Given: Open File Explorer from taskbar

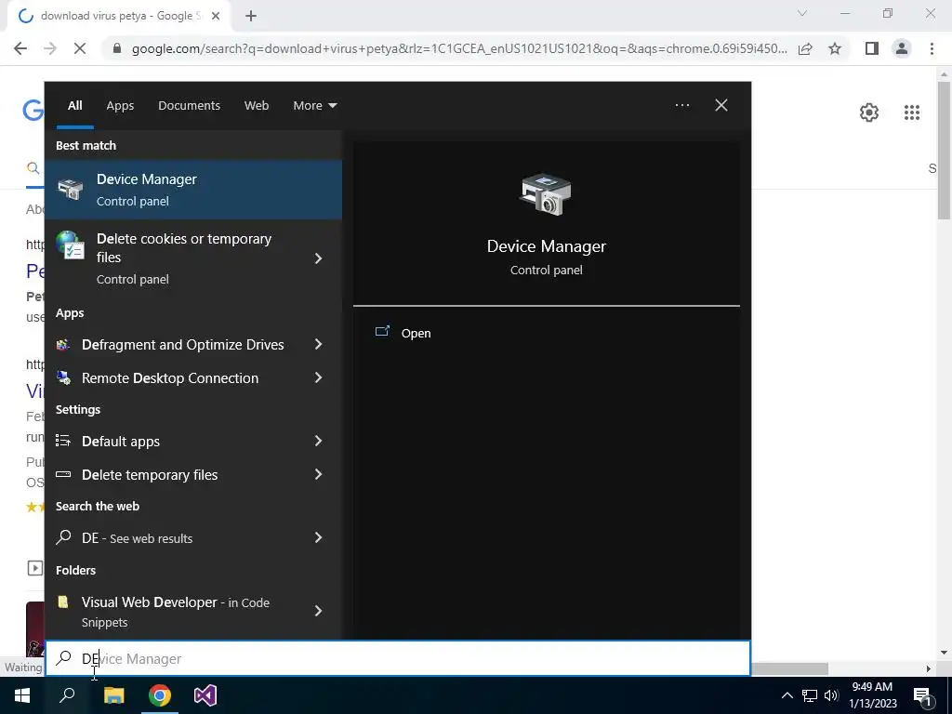Looking at the screenshot, I should [113, 695].
